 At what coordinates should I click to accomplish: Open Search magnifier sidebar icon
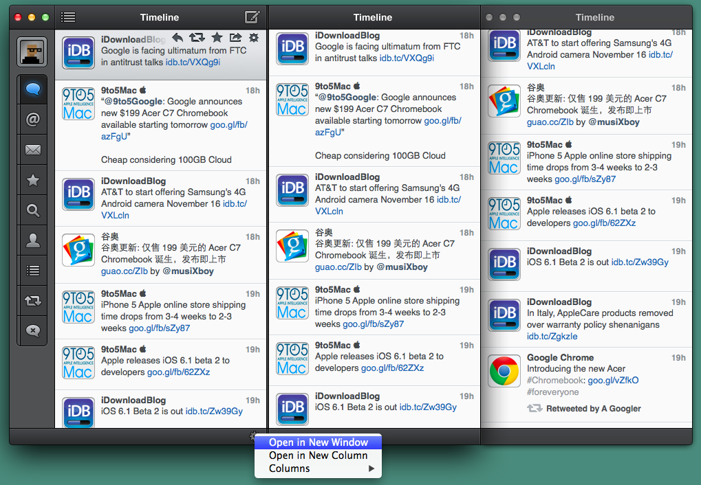32,210
